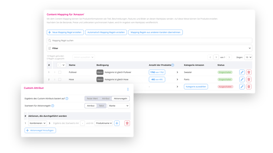Image resolution: width=273 pixels, height=153 pixels.
Task: Open the Aktion auswählen dropdown
Action: pos(84,57)
